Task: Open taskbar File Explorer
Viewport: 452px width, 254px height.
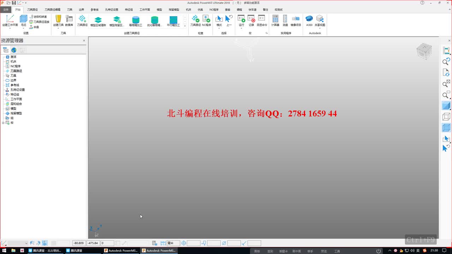Action: pyautogui.click(x=13, y=251)
